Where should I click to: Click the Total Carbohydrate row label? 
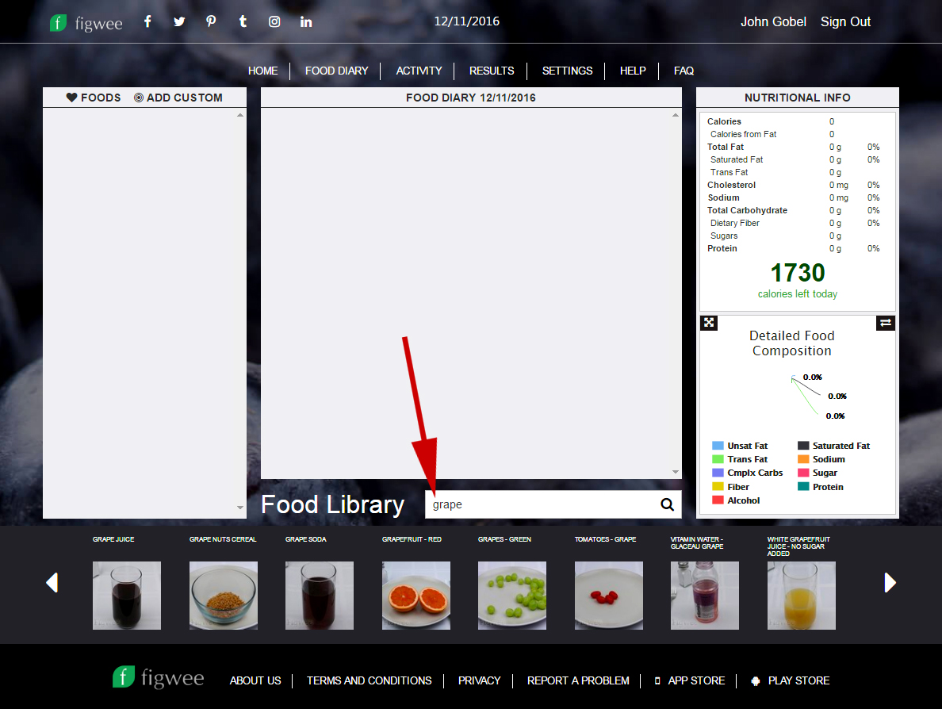pos(748,210)
